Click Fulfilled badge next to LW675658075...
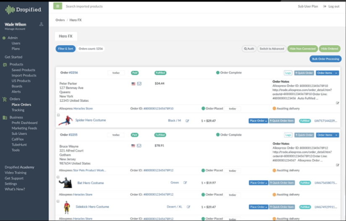The image size is (346, 221). (305, 183)
